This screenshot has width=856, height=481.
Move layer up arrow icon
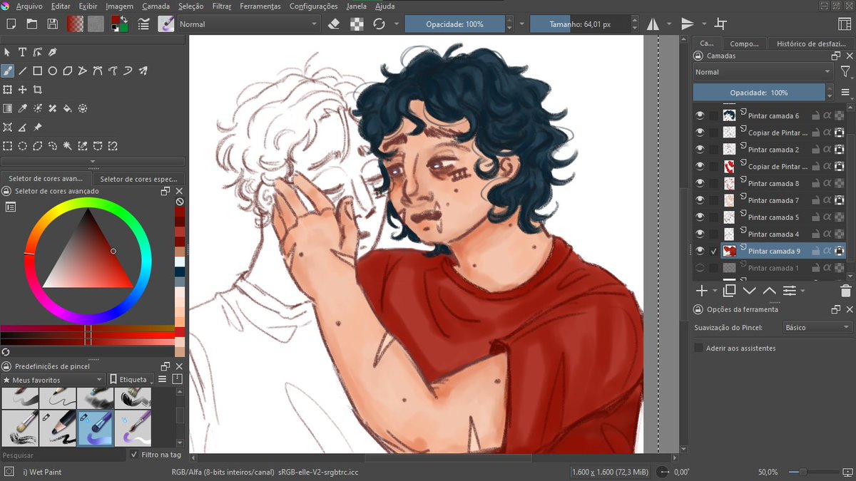click(x=769, y=291)
